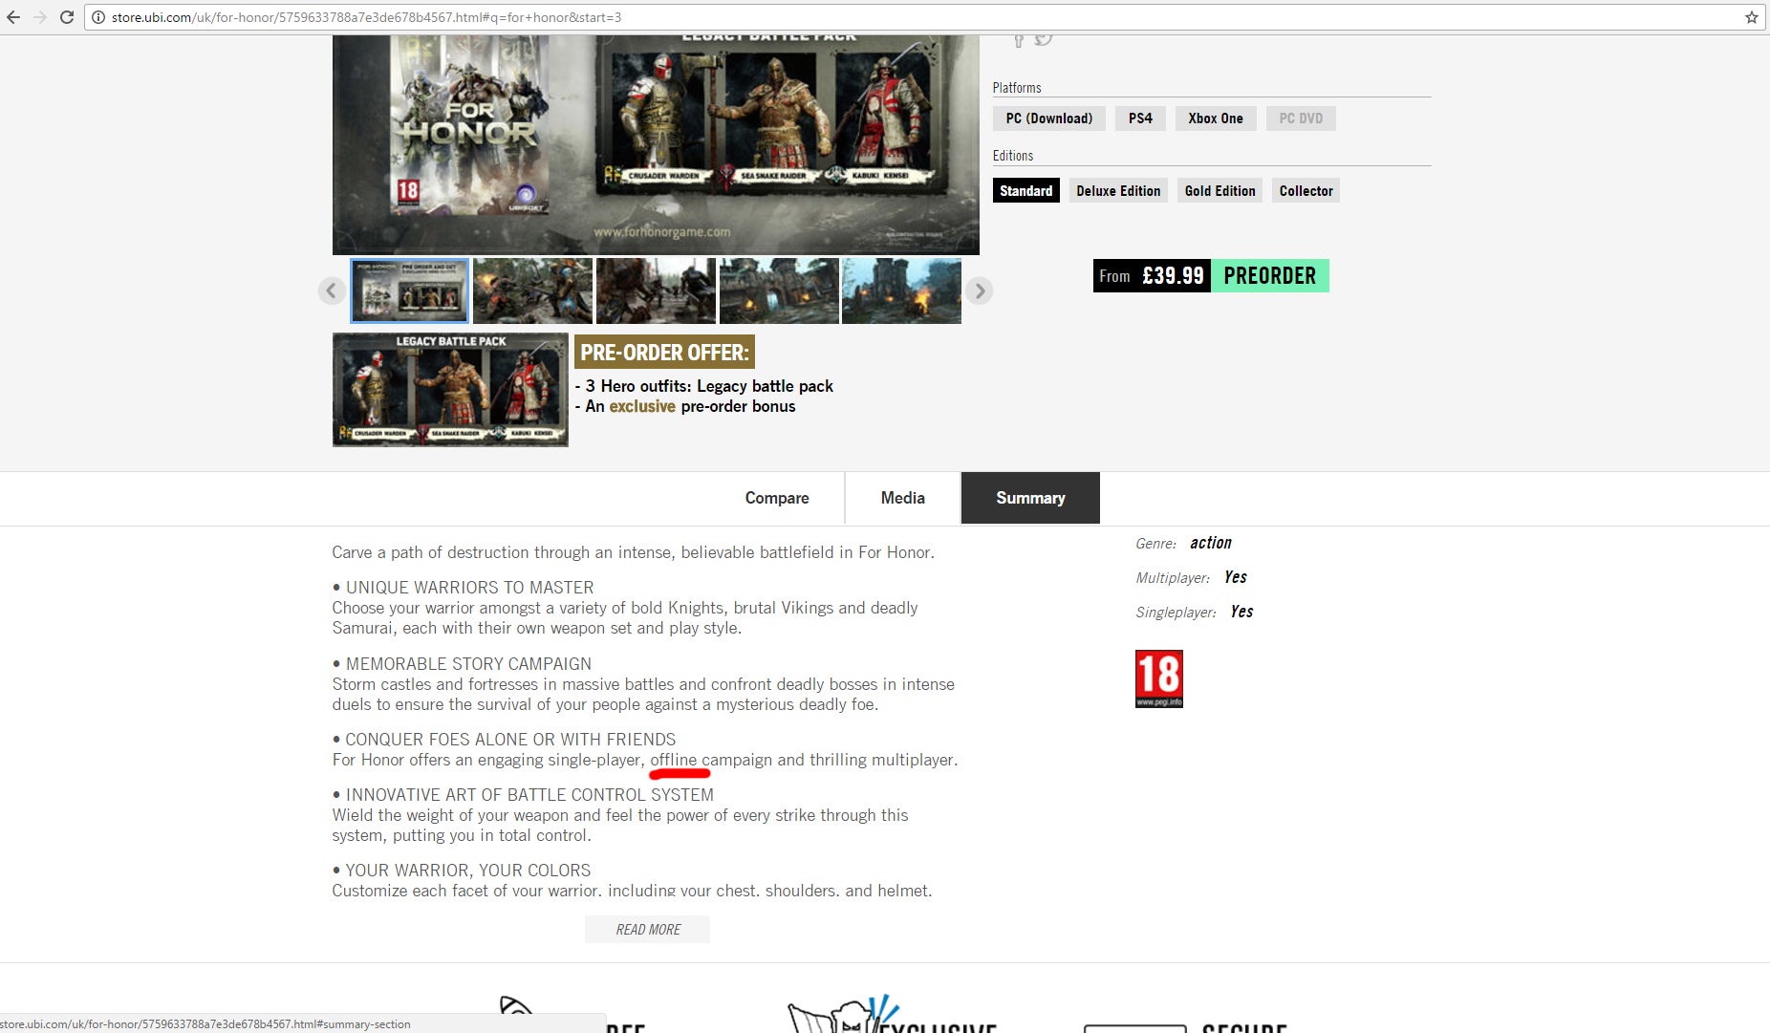Viewport: 1770px width, 1033px height.
Task: Select the third carousel thumbnail
Action: [656, 291]
